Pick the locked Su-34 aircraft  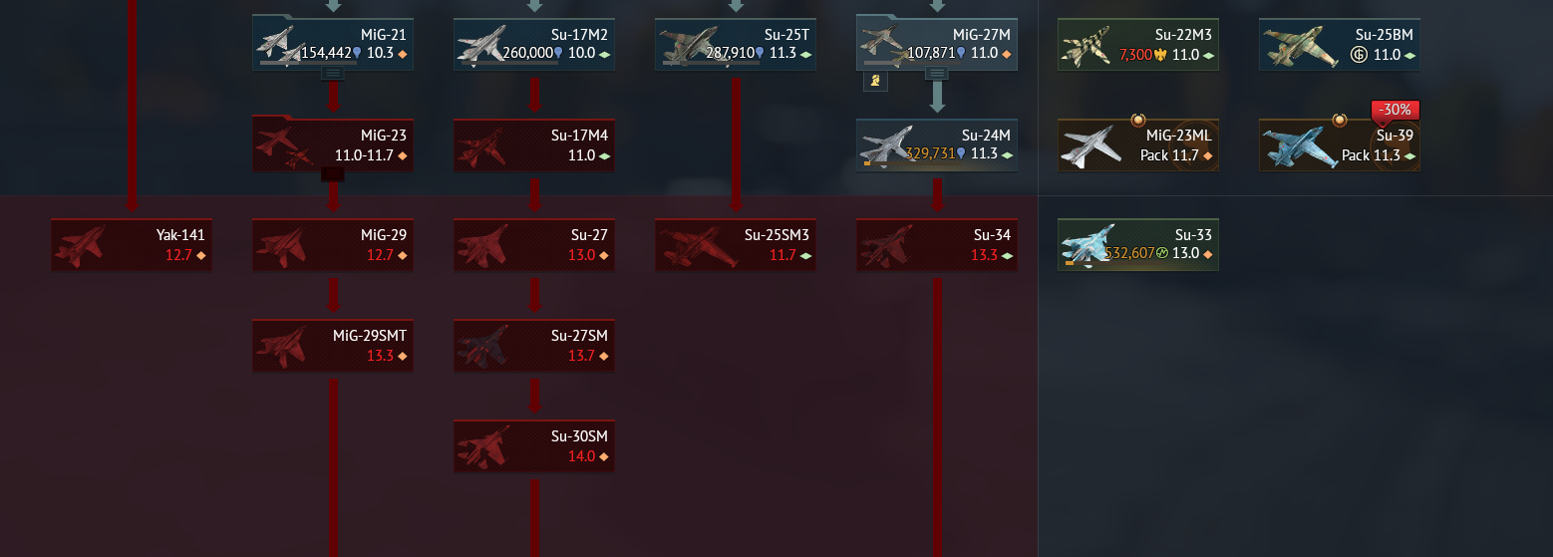tap(937, 245)
